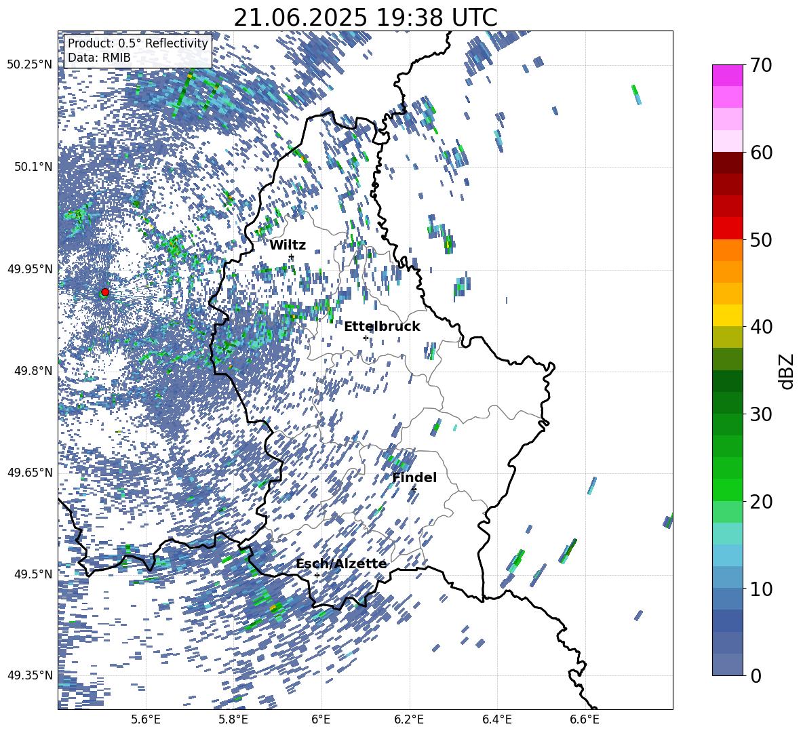Screen dimensions: 803x733
Task: Click the red radar location marker
Action: coord(105,292)
